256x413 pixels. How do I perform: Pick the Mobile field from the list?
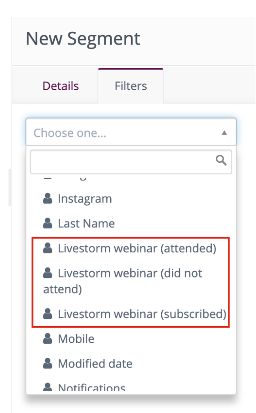(131, 339)
